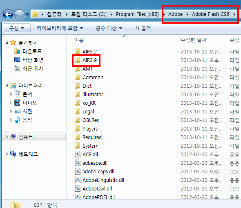Expand the arrow after 컴퓨터 breadcrumb
241x208 pixels.
tap(67, 14)
